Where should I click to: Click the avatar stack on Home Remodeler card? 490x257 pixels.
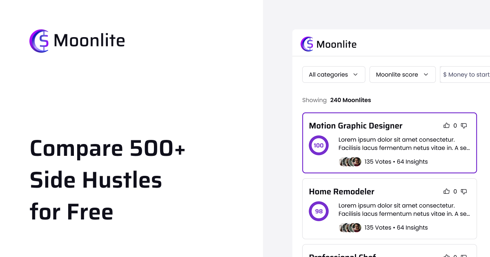click(x=350, y=227)
